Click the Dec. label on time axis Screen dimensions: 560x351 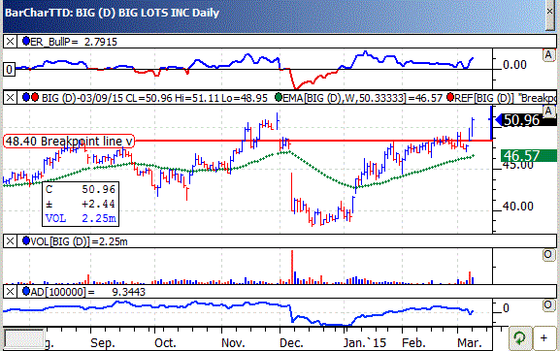pyautogui.click(x=291, y=343)
